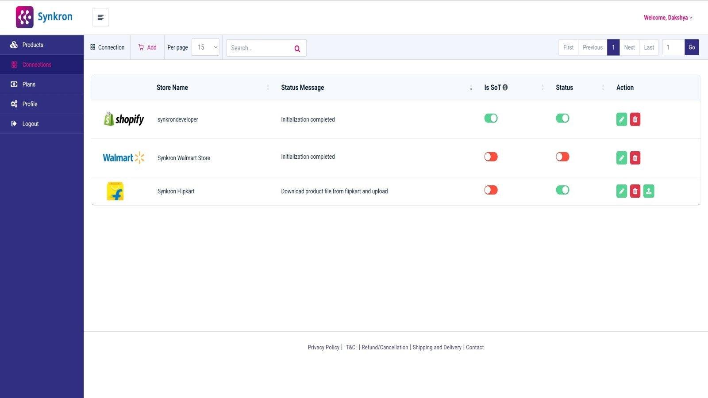Image resolution: width=708 pixels, height=398 pixels.
Task: Enable Is SoT toggle for Synkron Walmart Store
Action: click(491, 157)
